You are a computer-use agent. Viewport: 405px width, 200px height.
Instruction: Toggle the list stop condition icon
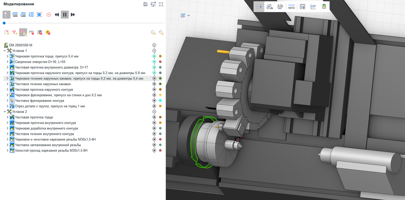point(39,32)
